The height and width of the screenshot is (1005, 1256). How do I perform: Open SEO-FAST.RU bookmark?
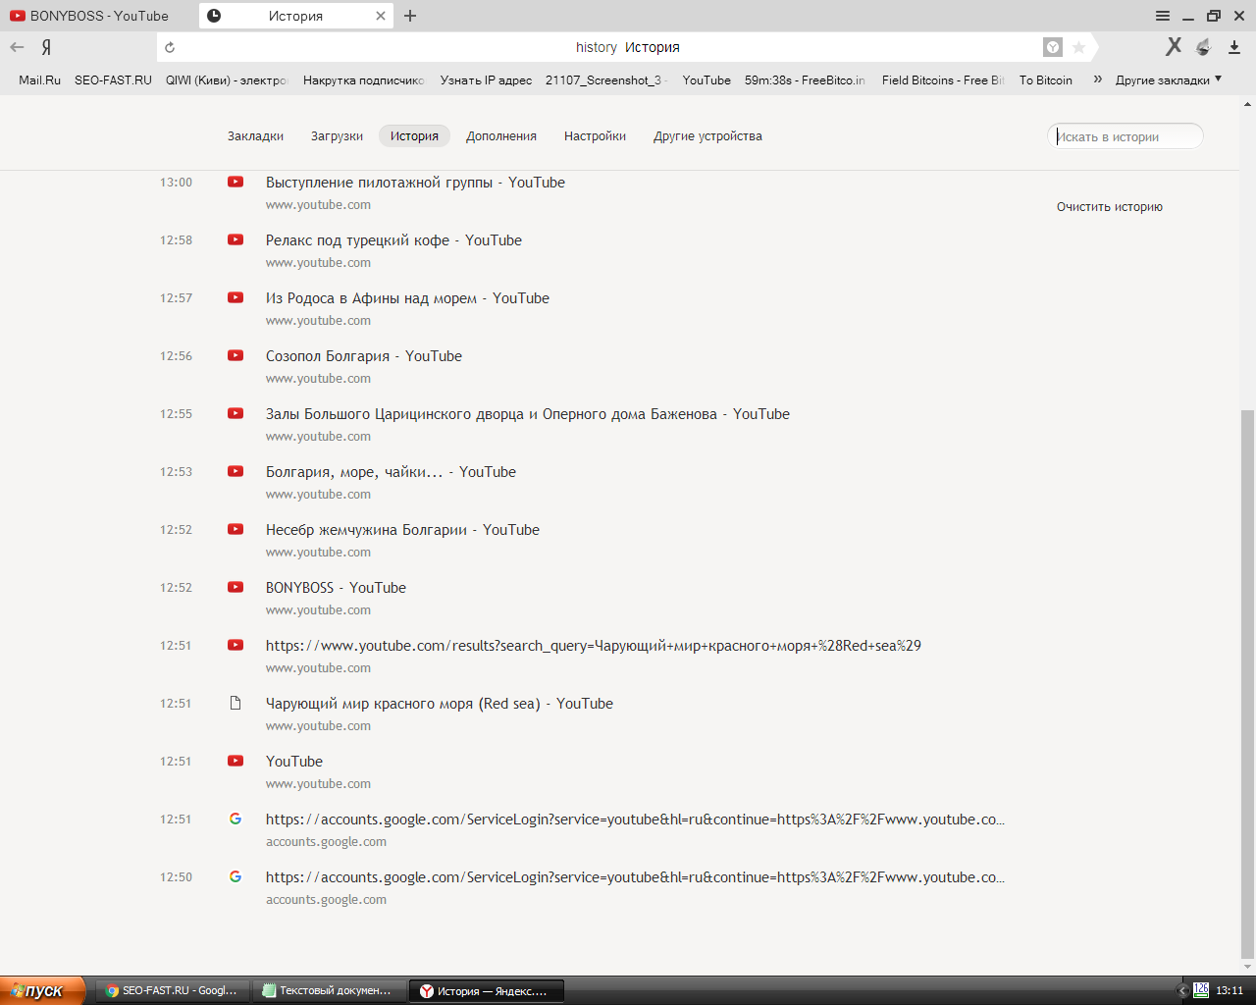[113, 80]
